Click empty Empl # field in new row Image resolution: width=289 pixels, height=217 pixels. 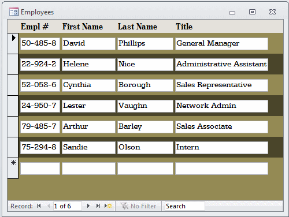tap(40, 169)
